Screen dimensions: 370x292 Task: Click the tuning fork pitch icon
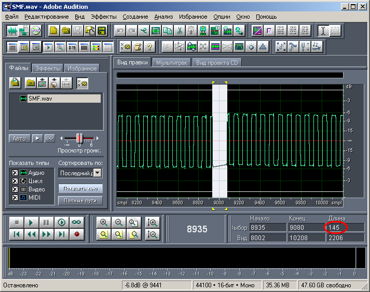tap(305, 47)
